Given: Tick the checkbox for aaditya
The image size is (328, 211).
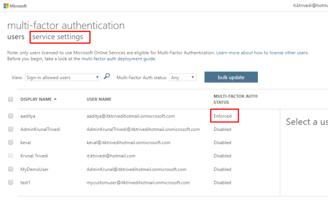Looking at the screenshot, I should coord(10,116).
